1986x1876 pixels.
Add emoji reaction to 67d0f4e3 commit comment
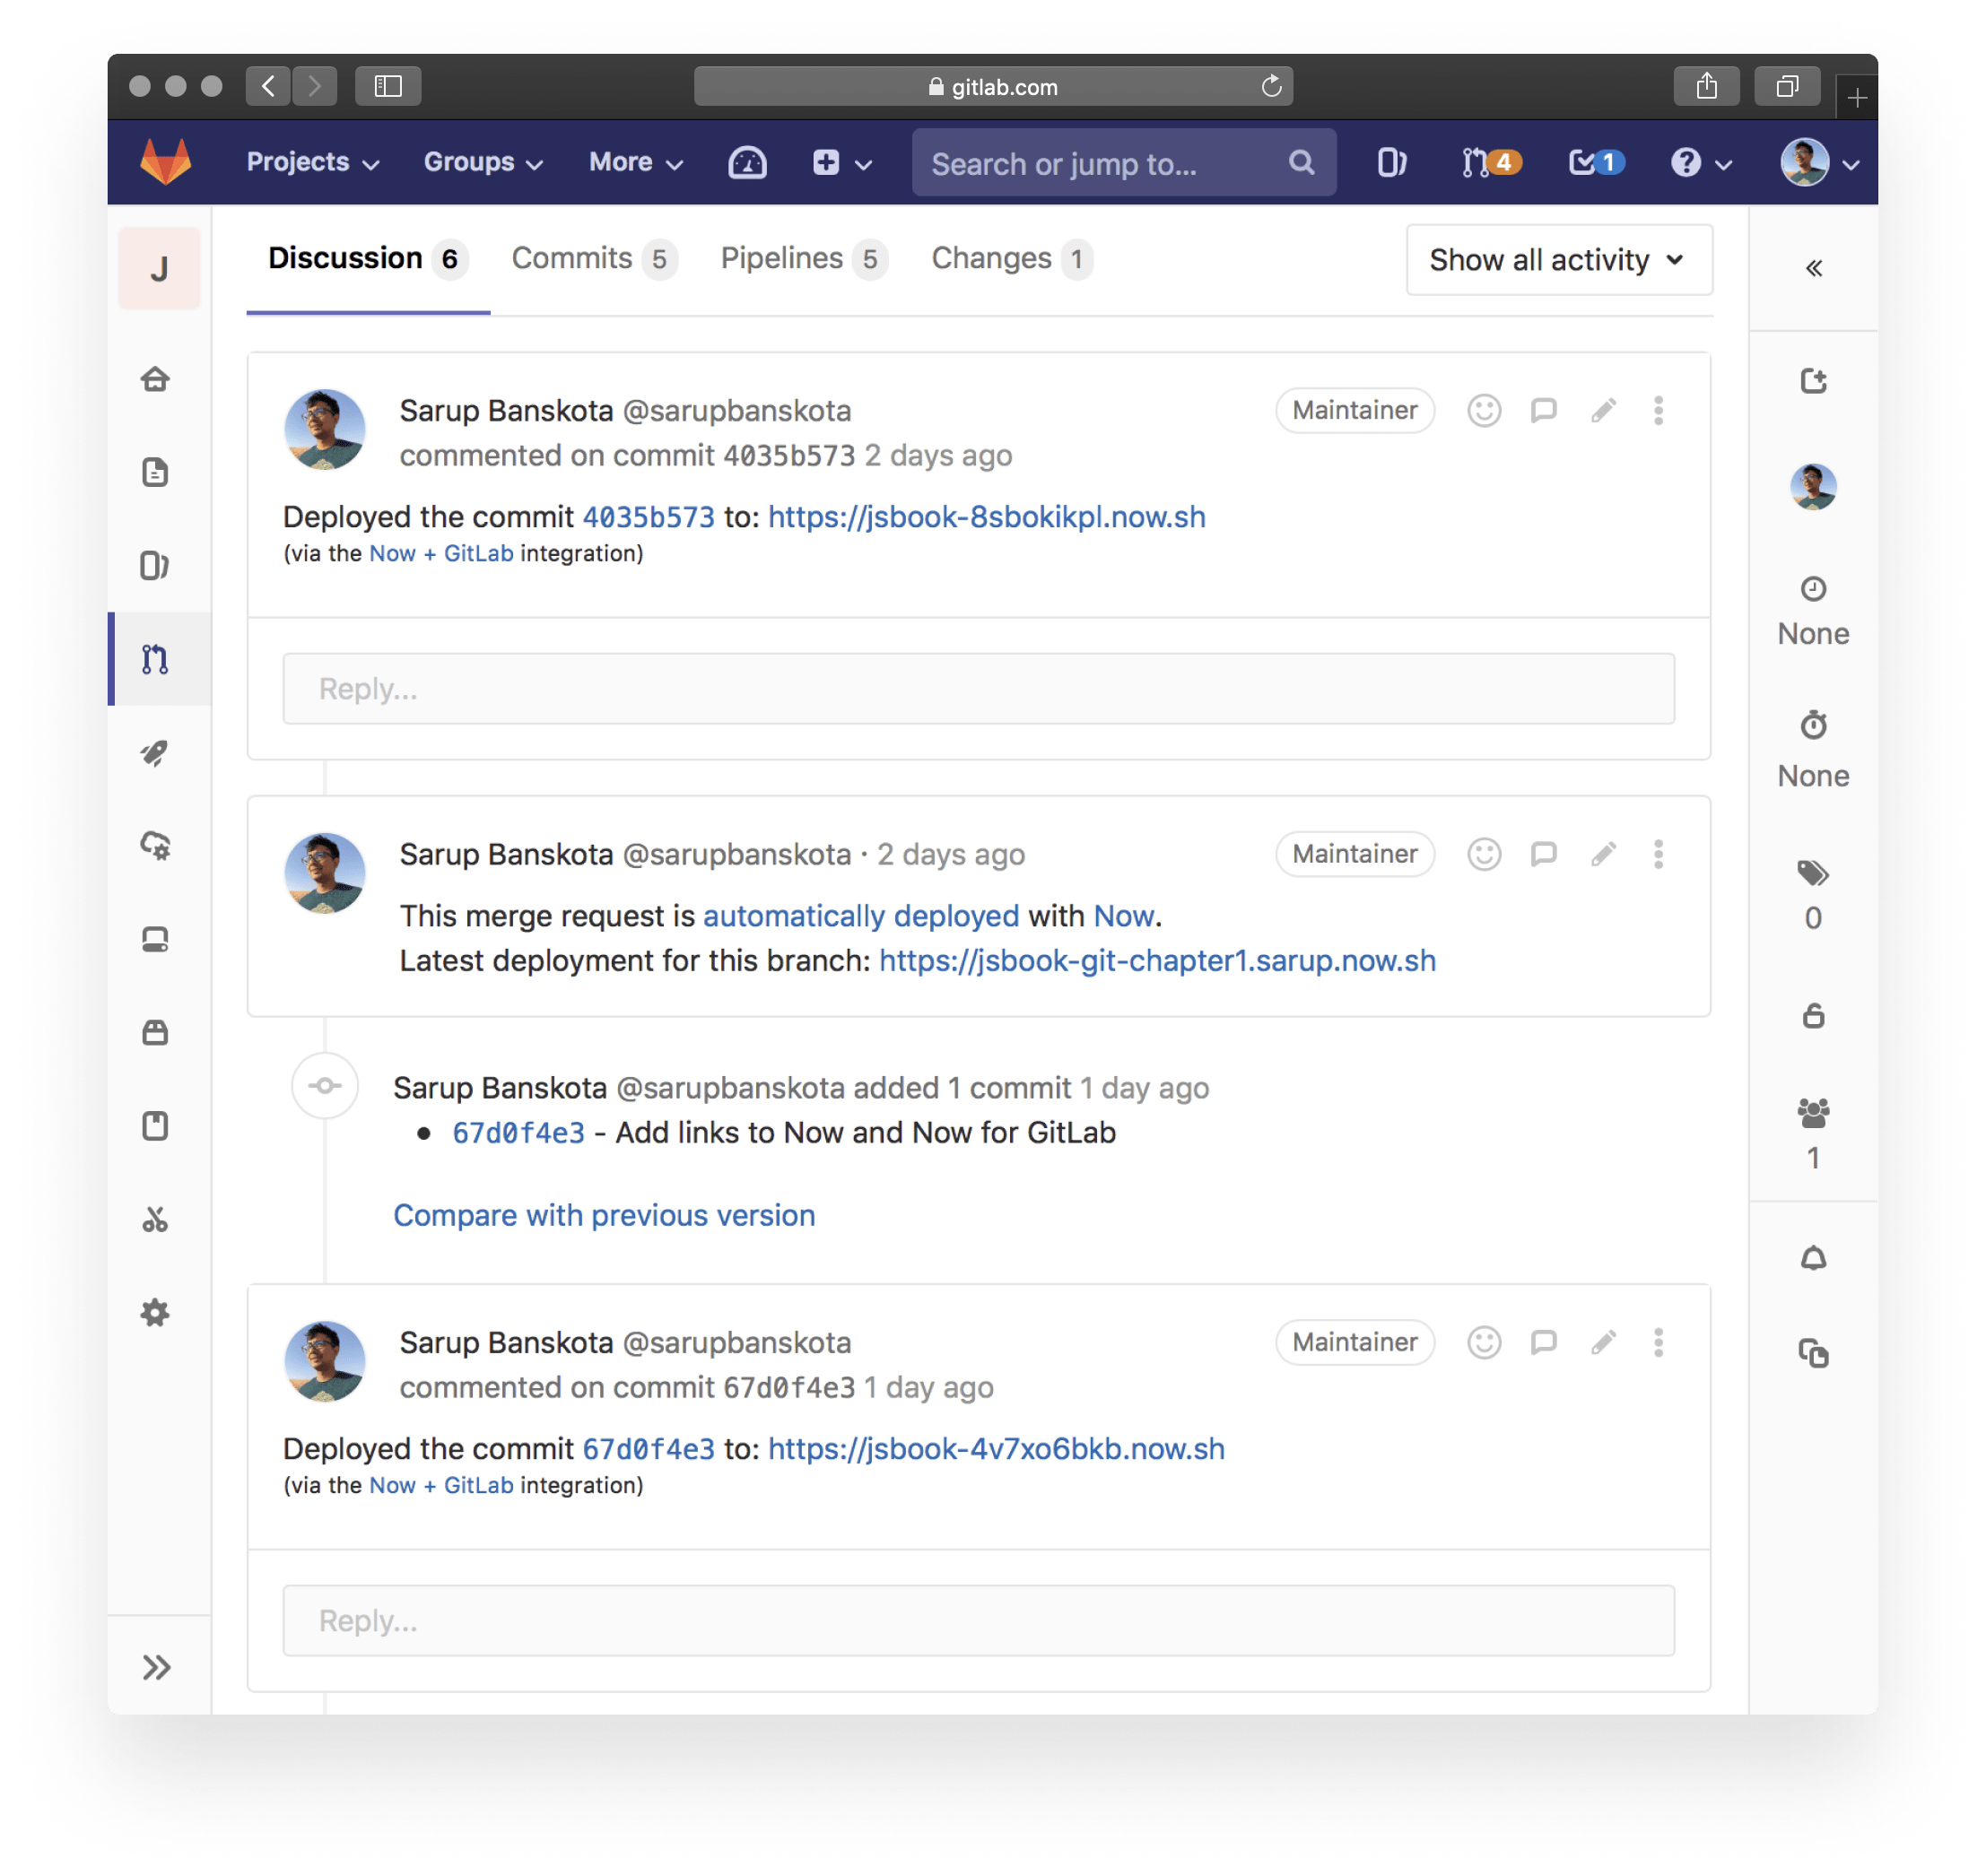coord(1484,1342)
